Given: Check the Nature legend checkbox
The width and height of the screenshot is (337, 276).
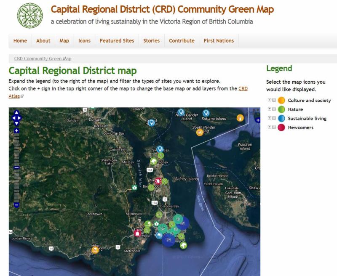Looking at the screenshot, I should [274, 109].
